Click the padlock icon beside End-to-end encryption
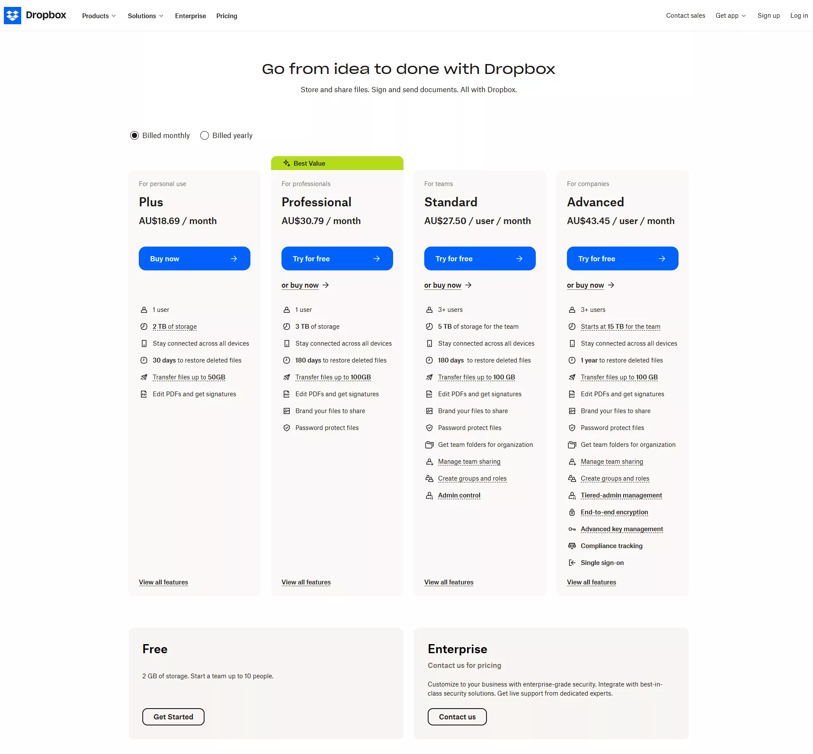813x754 pixels. 572,512
